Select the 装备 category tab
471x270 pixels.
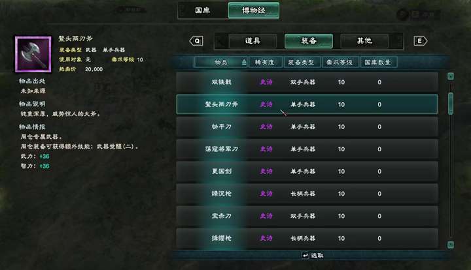click(309, 41)
